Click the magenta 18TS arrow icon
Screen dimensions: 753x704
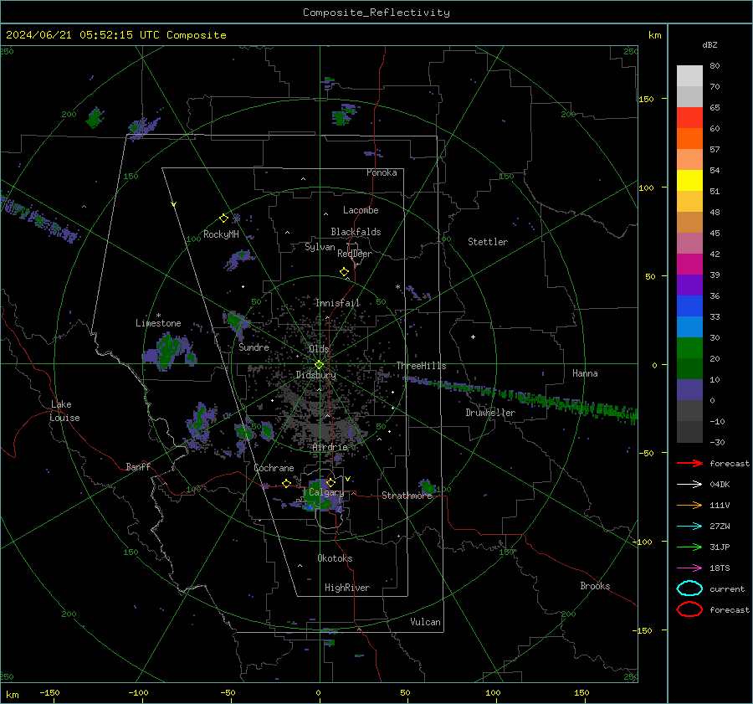(x=689, y=568)
